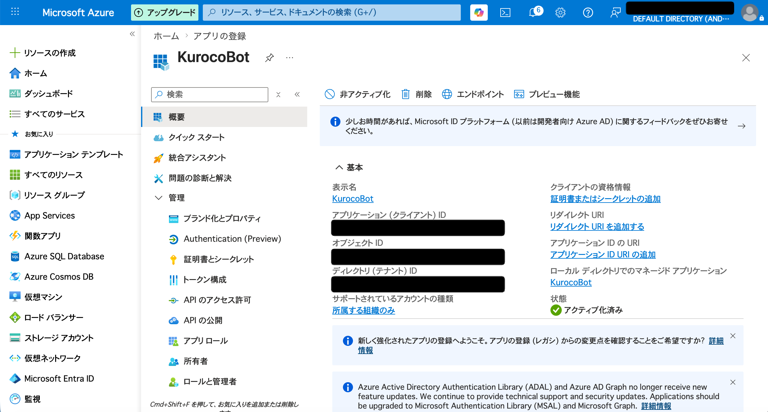Focus the 検索 box in resource menu

coord(209,94)
